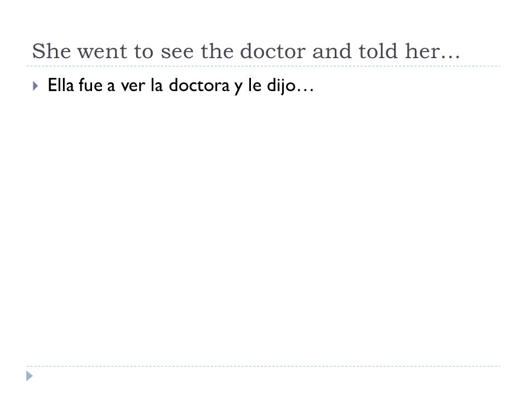Viewport: 526px width, 395px height.
Task: Click the word "told" in the title
Action: tap(378, 51)
